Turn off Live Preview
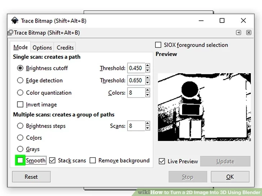This screenshot has width=262, height=196. (x=162, y=162)
